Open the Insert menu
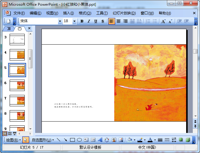Screen dimensions: 200x153 (x=68, y=13)
